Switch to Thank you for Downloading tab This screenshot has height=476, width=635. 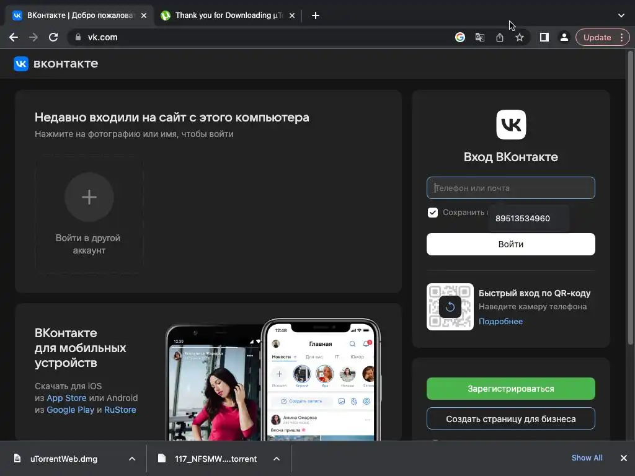[228, 15]
